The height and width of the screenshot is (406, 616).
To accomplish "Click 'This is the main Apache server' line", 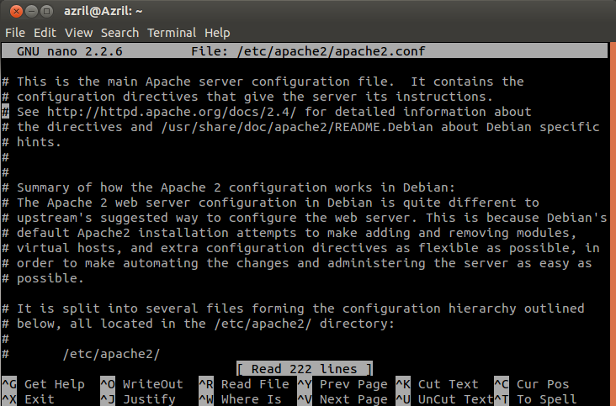I will [263, 82].
